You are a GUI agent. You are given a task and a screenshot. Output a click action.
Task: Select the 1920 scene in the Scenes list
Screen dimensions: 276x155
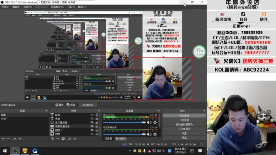(24, 118)
